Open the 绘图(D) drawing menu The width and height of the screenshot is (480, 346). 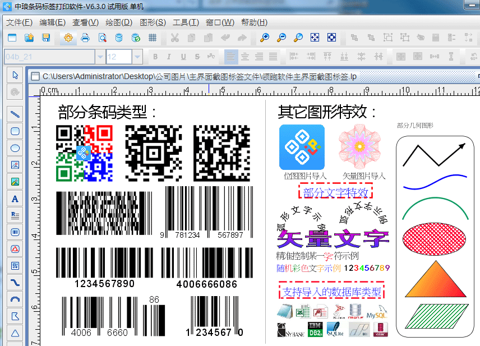119,22
